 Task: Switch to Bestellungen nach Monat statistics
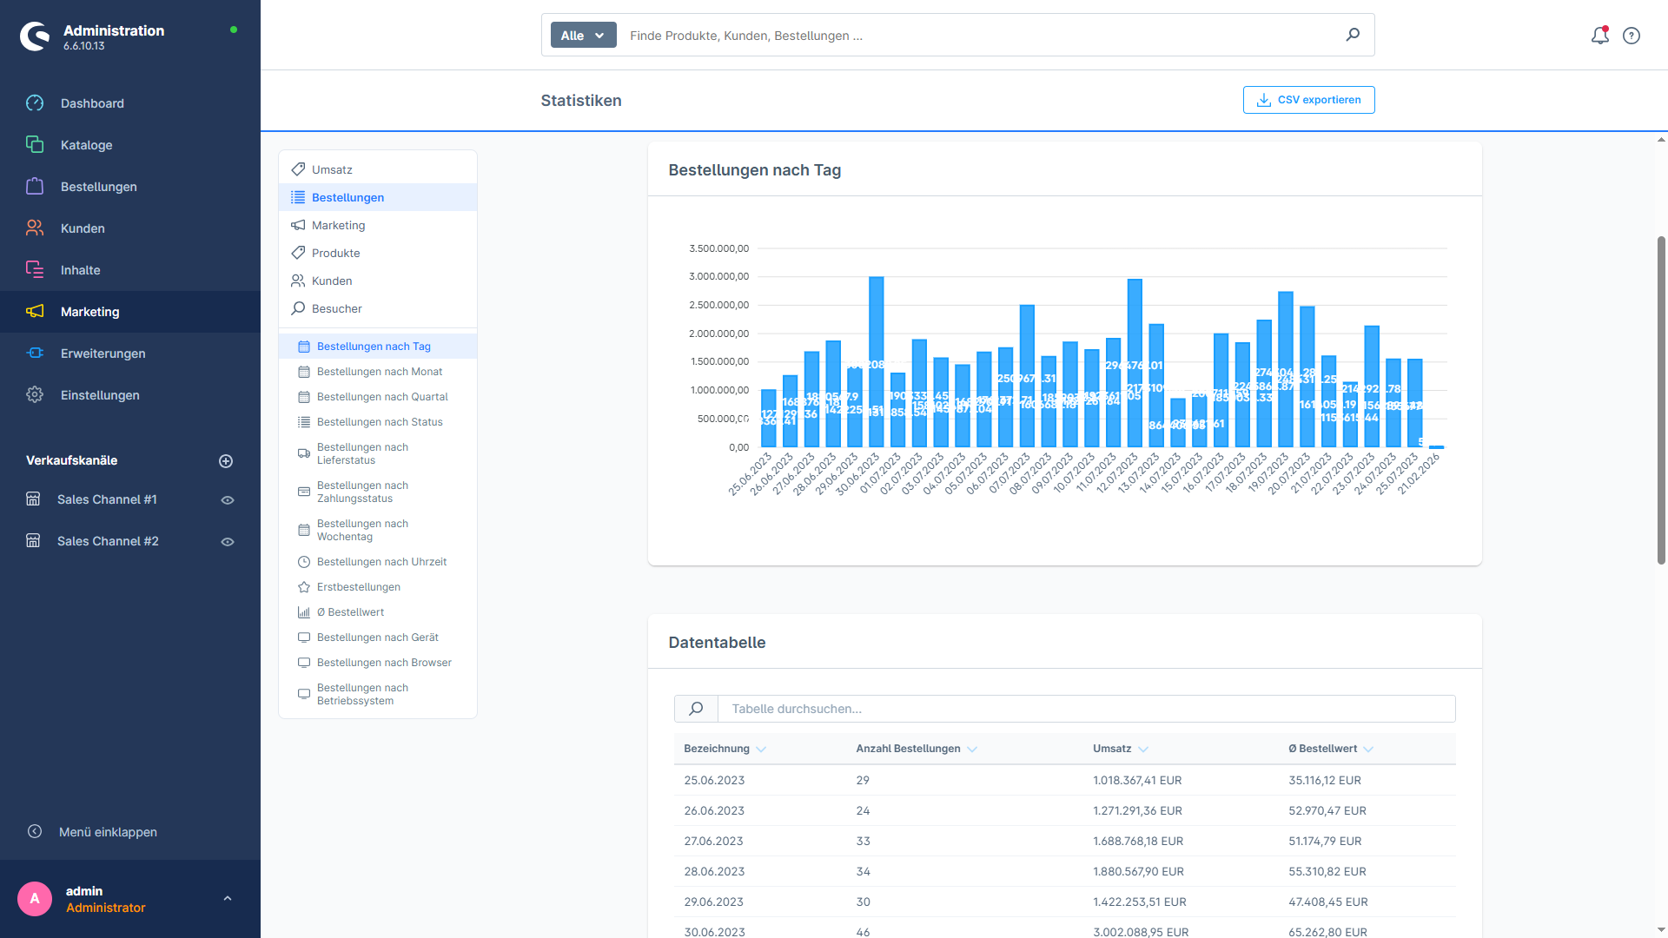coord(380,371)
